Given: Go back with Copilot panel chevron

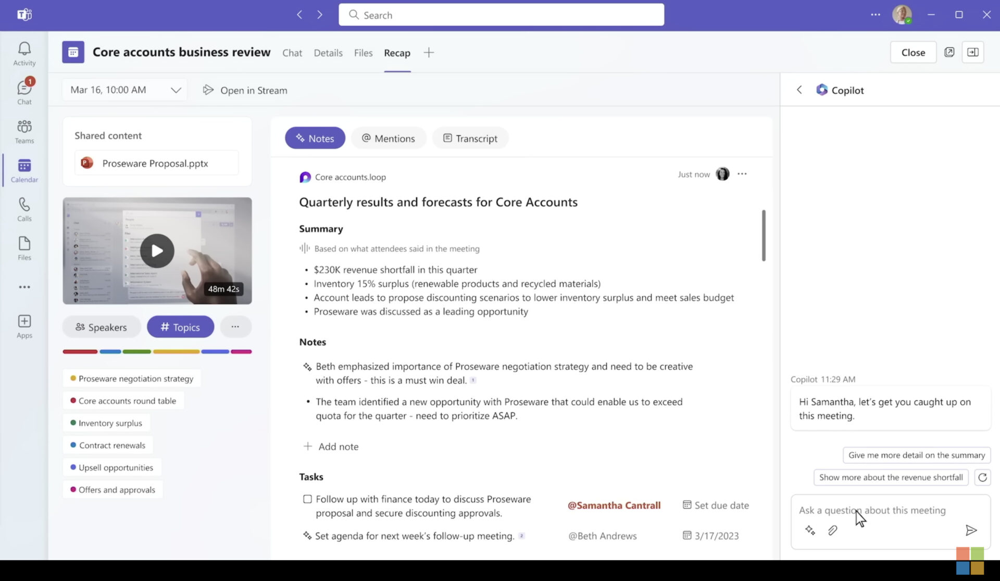Looking at the screenshot, I should 799,90.
